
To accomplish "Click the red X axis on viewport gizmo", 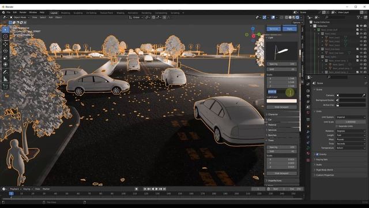I will (x=253, y=36).
